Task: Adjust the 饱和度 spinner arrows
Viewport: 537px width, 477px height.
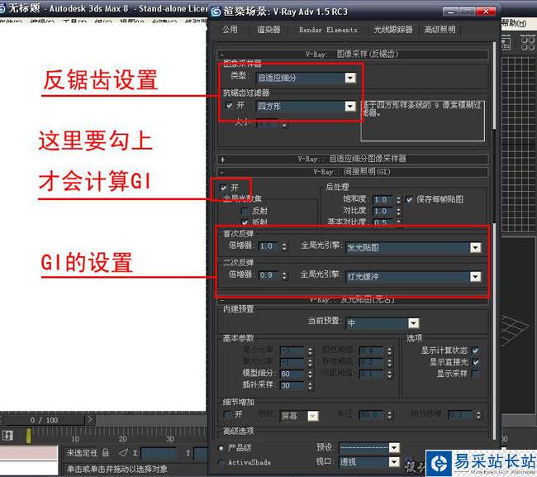Action: pyautogui.click(x=398, y=199)
